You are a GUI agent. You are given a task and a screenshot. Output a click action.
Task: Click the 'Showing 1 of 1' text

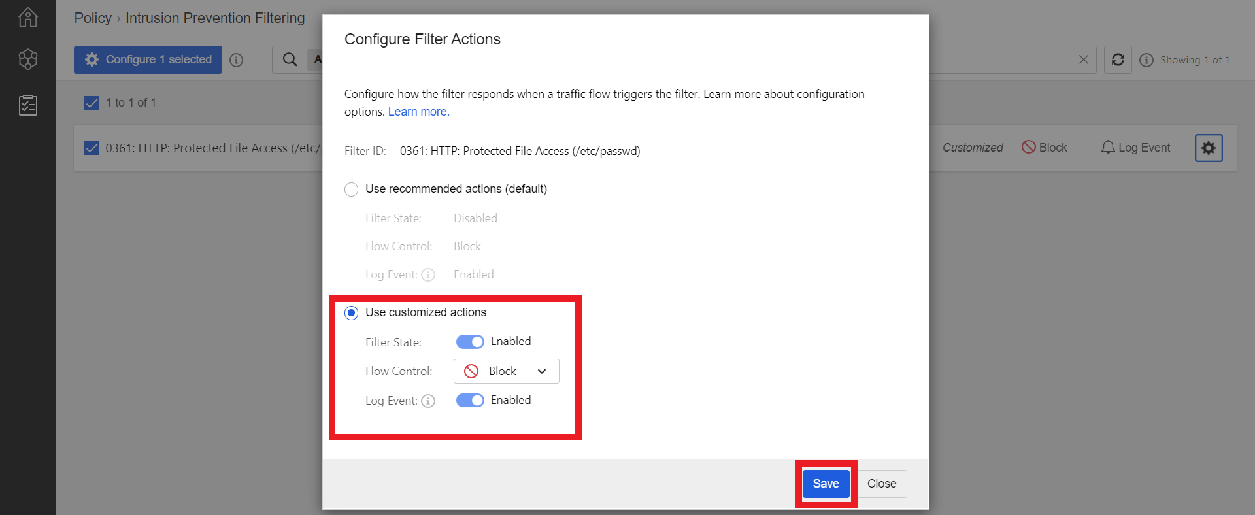click(x=1195, y=60)
